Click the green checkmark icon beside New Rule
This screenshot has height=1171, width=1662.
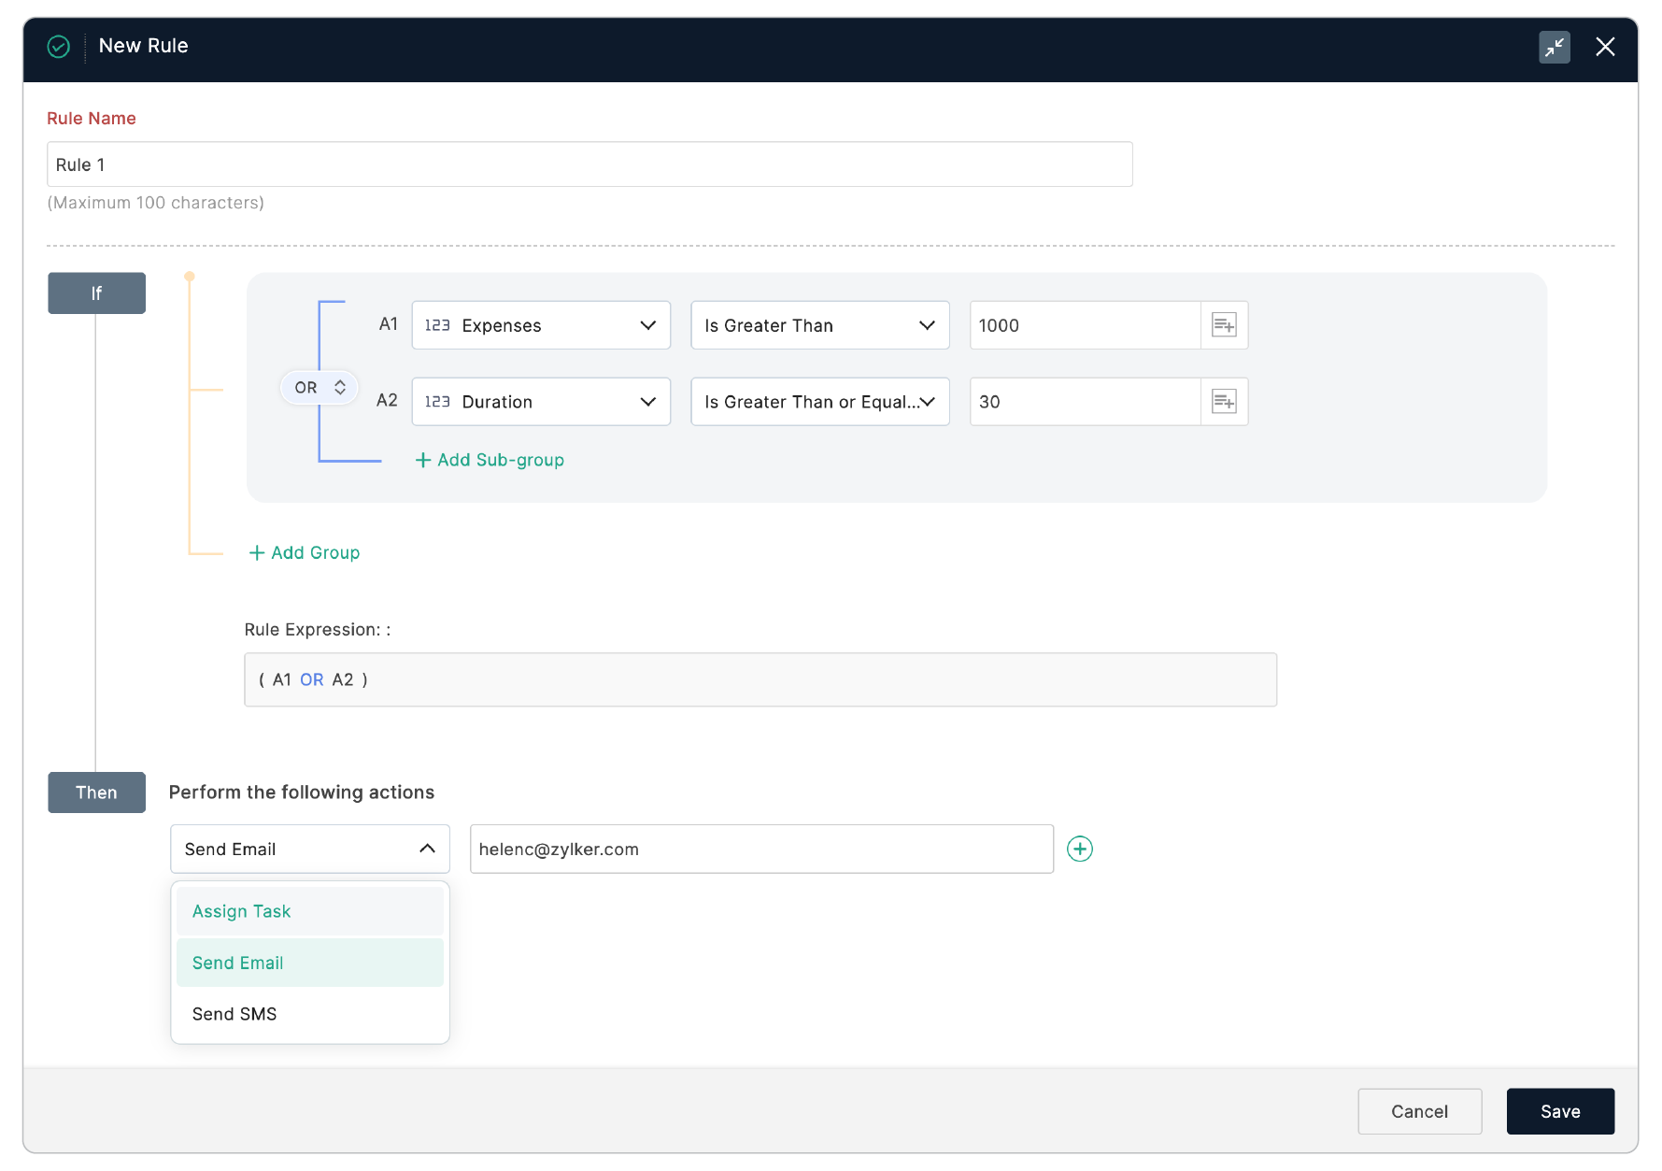pyautogui.click(x=58, y=47)
